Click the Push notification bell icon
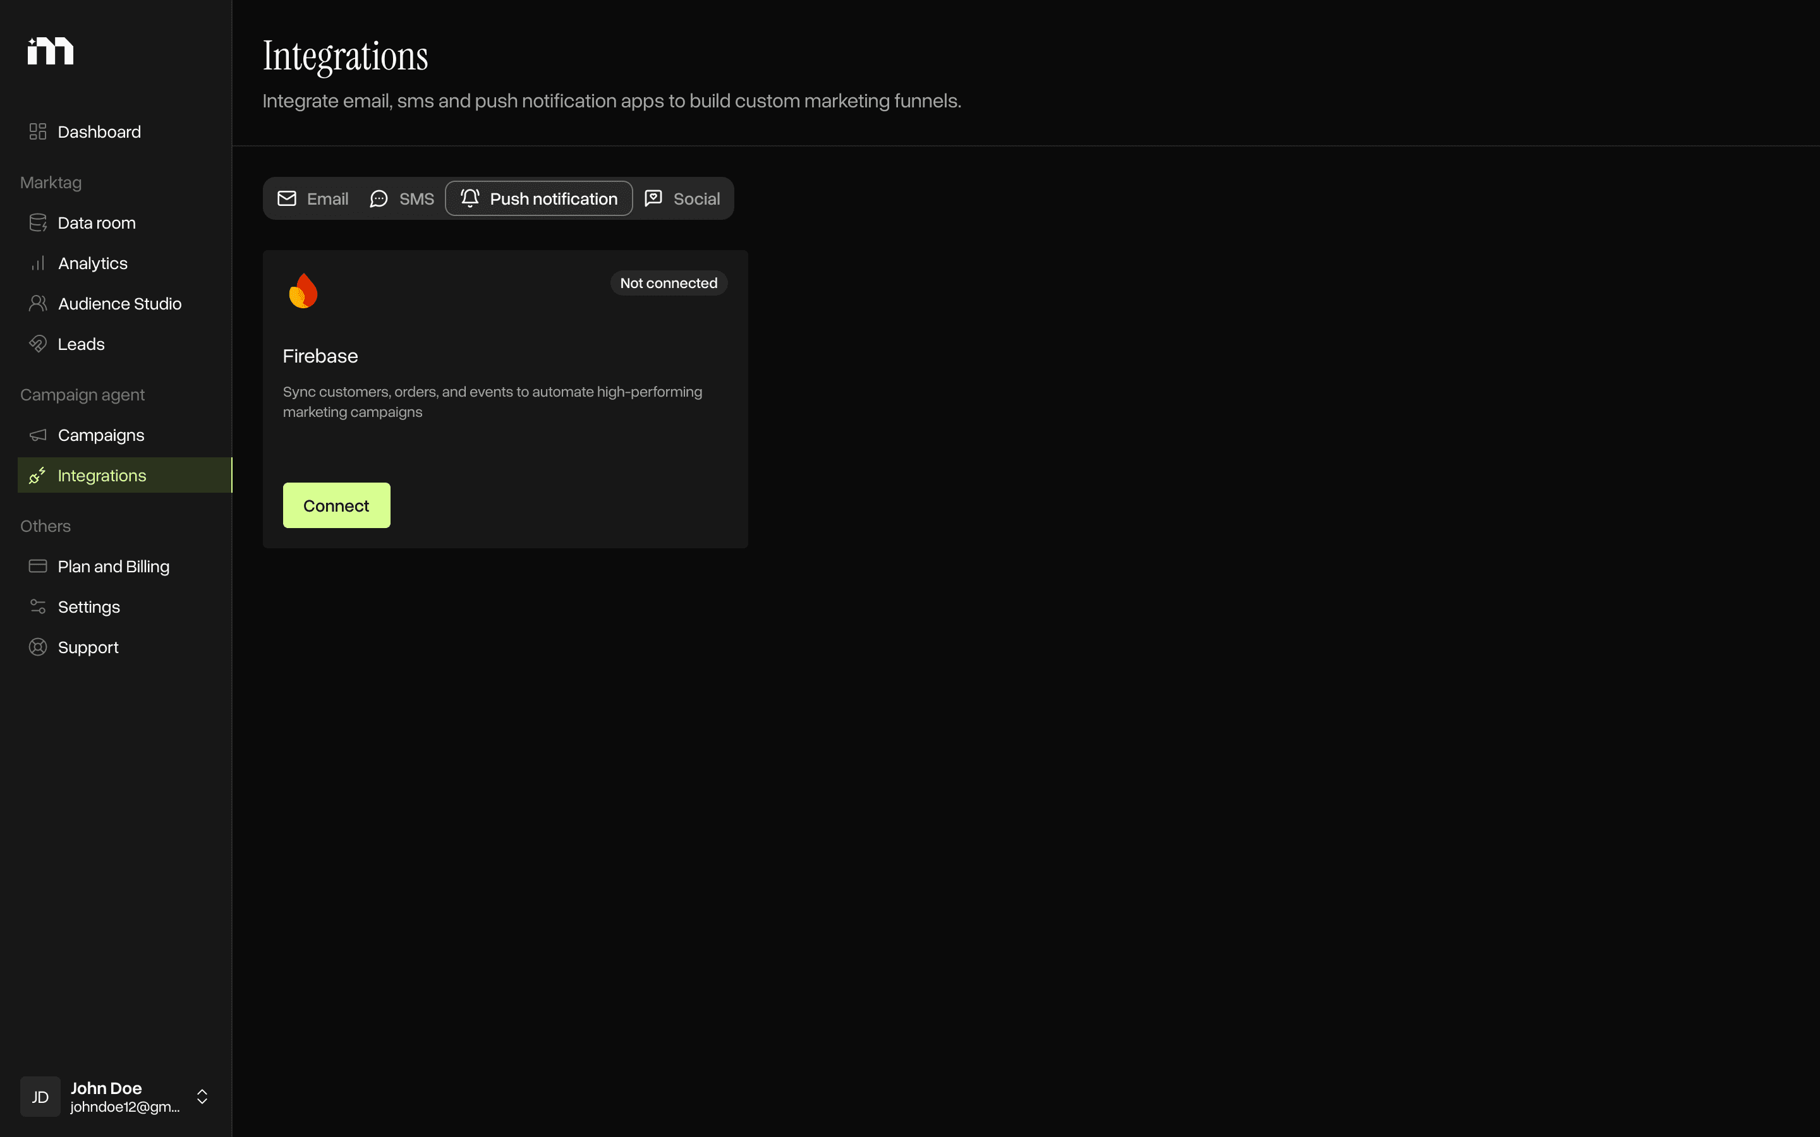This screenshot has width=1820, height=1137. [470, 198]
